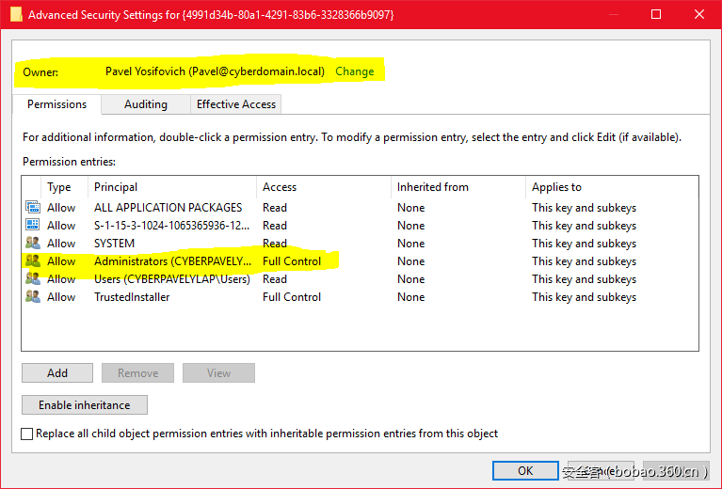Click the ALL APPLICATION PACKAGES entry icon
Viewport: 722px width, 489px height.
[33, 208]
